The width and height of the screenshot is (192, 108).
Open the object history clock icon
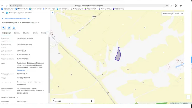coord(14,28)
